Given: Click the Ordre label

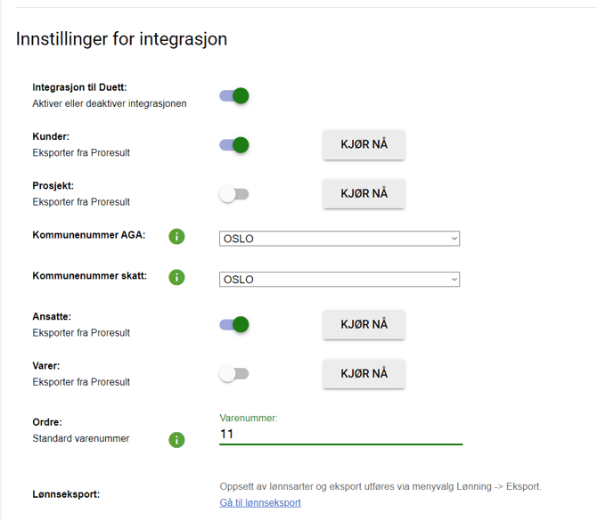Looking at the screenshot, I should (47, 422).
